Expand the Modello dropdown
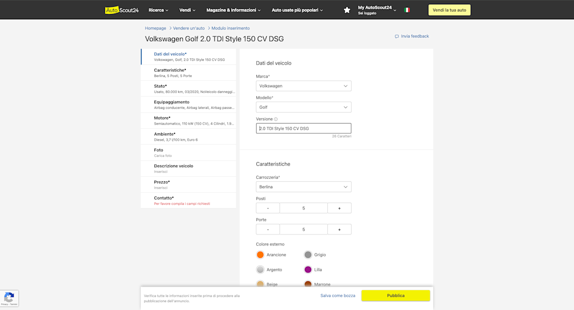 pyautogui.click(x=303, y=107)
